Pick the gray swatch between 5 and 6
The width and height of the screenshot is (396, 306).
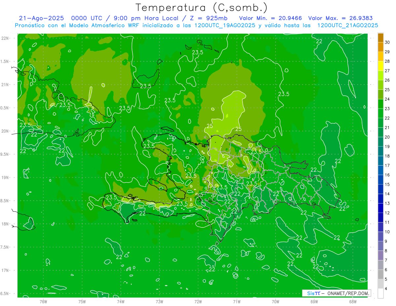click(x=380, y=274)
